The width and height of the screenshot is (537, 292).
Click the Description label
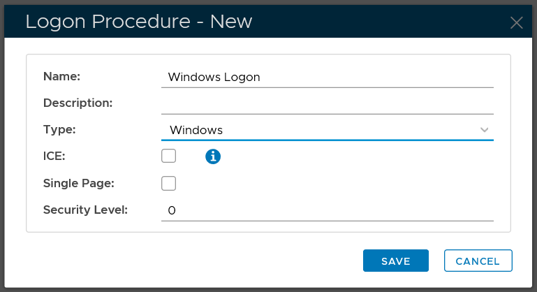(x=78, y=103)
